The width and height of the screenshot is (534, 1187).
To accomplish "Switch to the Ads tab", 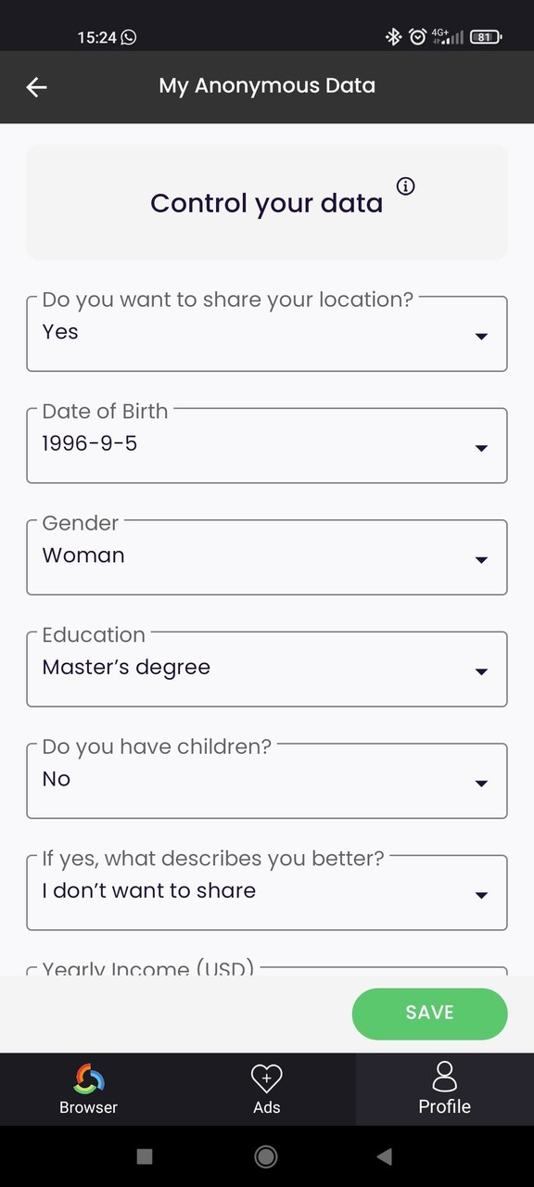I will [266, 1087].
